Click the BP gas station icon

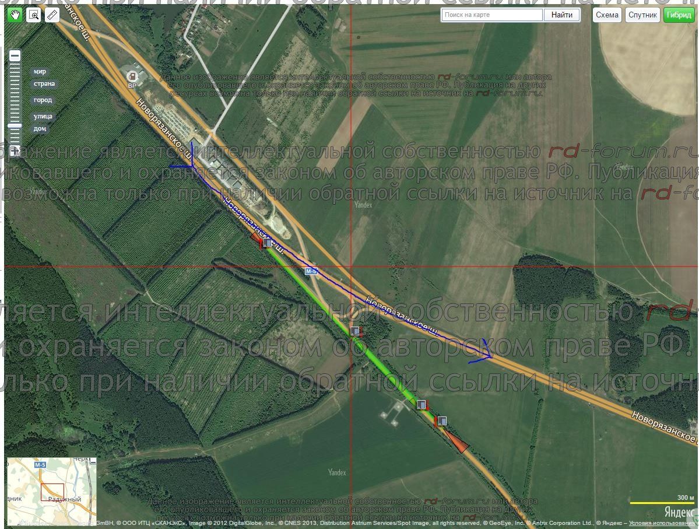(x=133, y=76)
